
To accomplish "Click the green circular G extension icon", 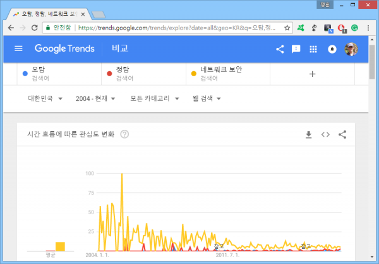I will (354, 28).
